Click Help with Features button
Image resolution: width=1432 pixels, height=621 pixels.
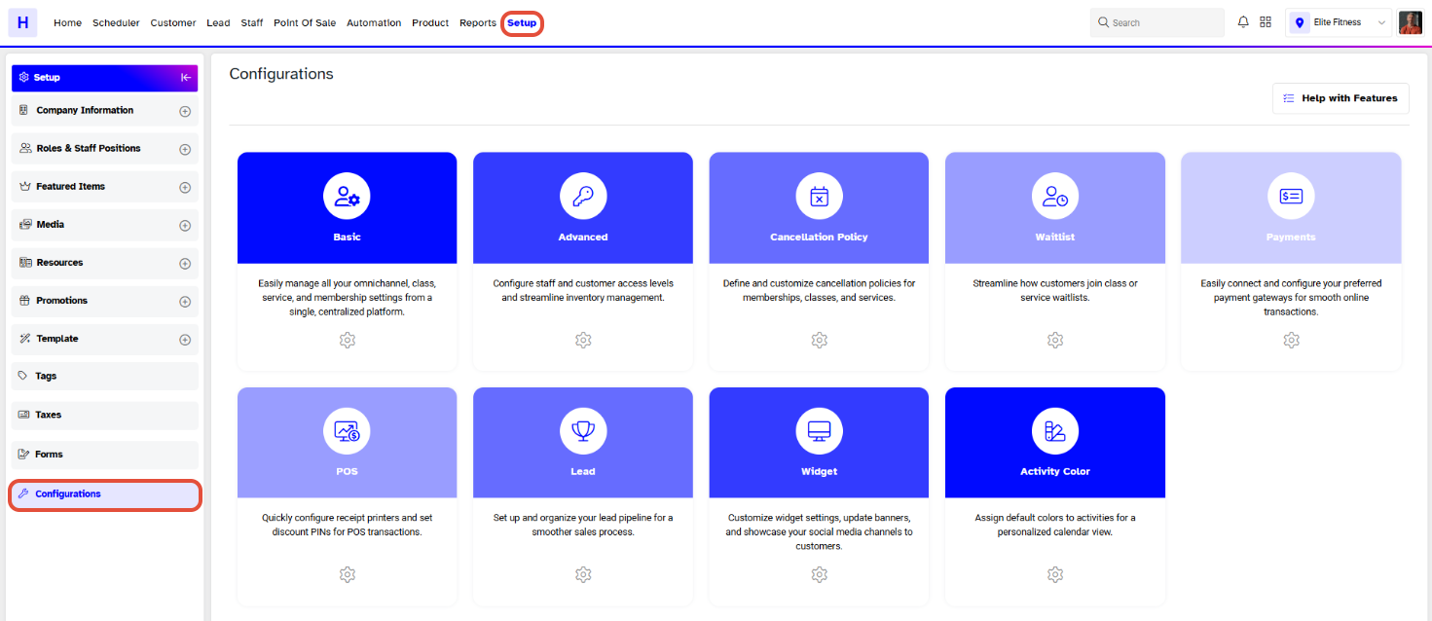point(1340,98)
